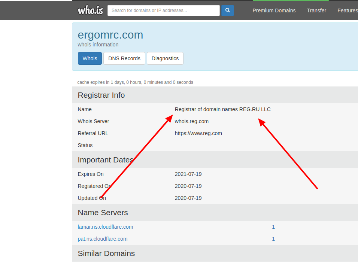Open Premium Domains in the navbar

pos(274,10)
